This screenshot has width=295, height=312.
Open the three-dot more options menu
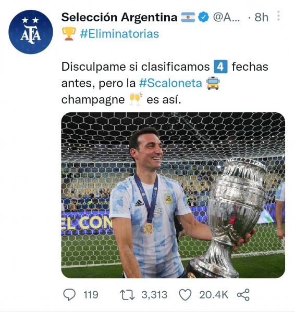point(278,16)
